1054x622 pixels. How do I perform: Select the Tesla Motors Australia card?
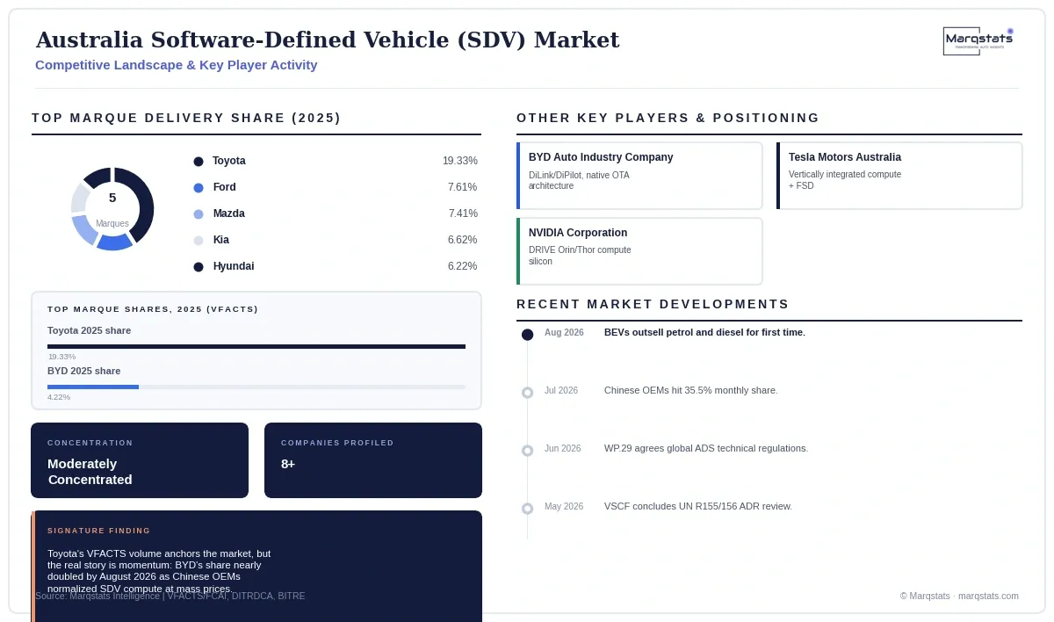(x=899, y=176)
